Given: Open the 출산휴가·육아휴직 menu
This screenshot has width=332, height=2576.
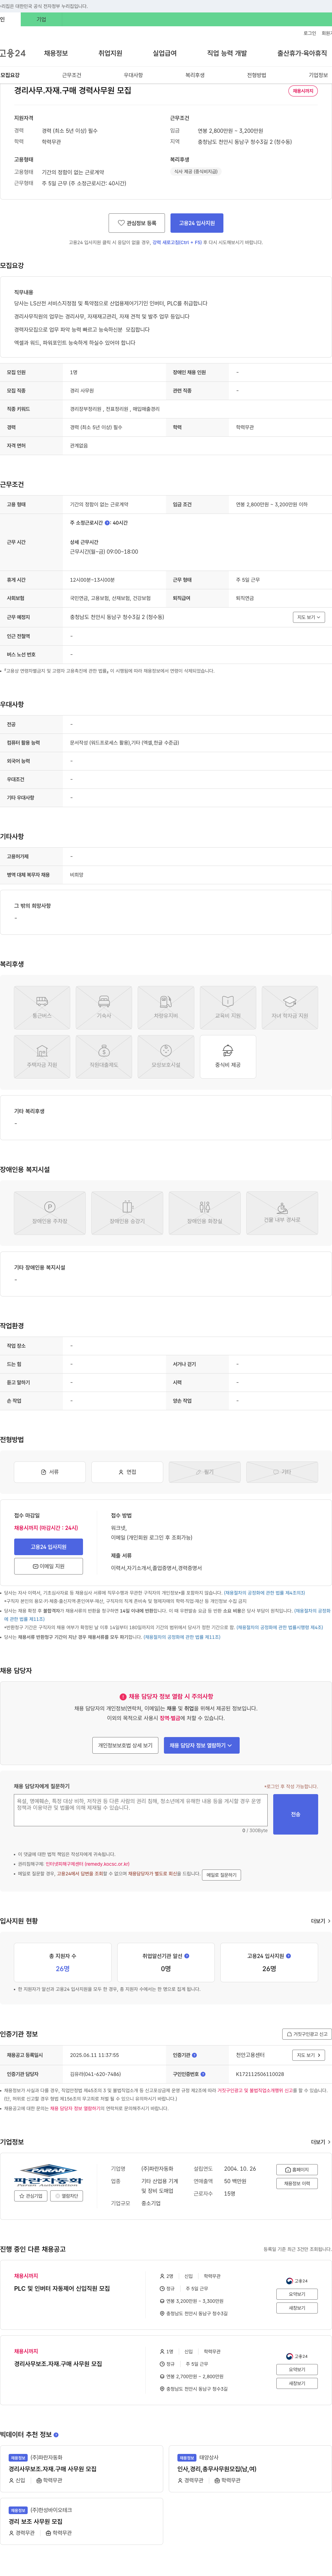Looking at the screenshot, I should pyautogui.click(x=302, y=53).
